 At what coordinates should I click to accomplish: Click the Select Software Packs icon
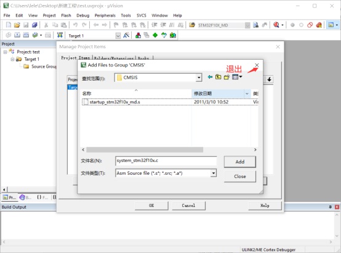(x=164, y=35)
